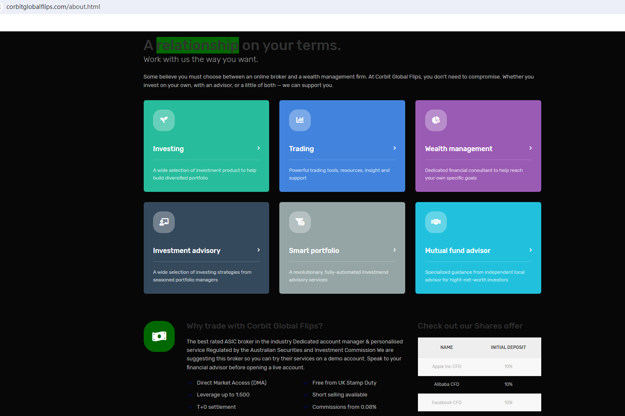Screen dimensions: 625x416
Task: Click the NAME column header
Action: pos(446,347)
